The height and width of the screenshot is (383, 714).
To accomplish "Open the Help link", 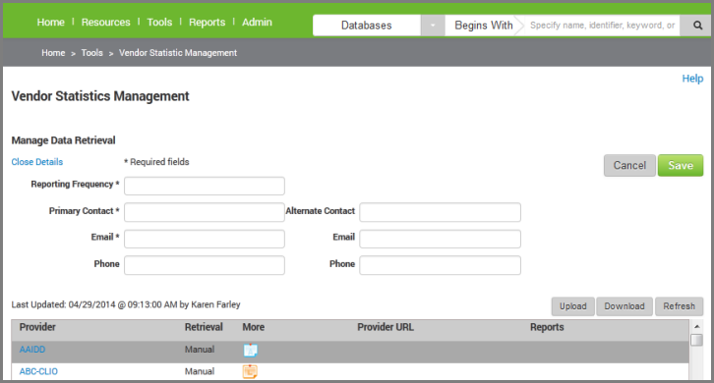I will click(x=692, y=79).
